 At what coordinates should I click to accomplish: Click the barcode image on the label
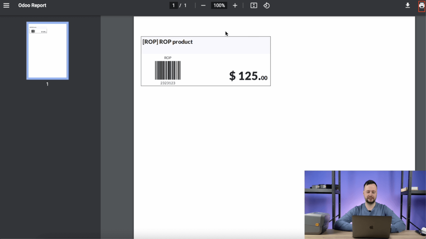[168, 71]
